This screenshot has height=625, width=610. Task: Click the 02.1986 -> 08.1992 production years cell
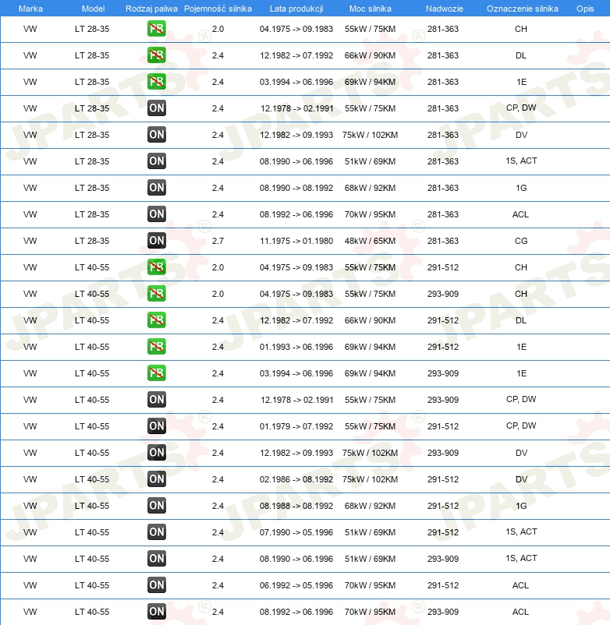(x=296, y=479)
